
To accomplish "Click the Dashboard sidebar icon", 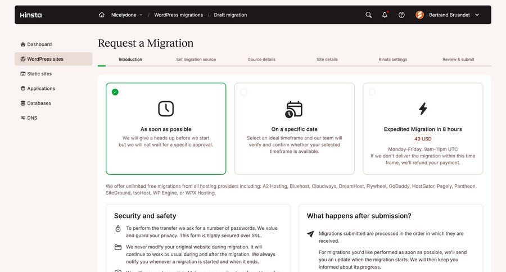I will pyautogui.click(x=23, y=44).
